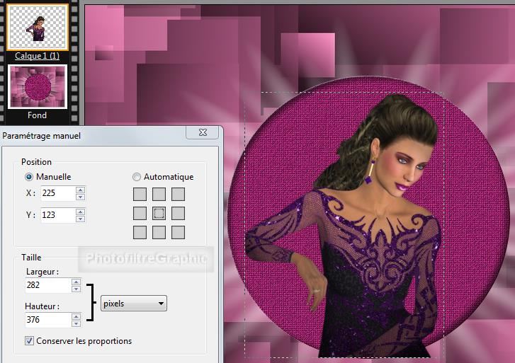
Task: Select the center alignment grid button
Action: coord(159,213)
